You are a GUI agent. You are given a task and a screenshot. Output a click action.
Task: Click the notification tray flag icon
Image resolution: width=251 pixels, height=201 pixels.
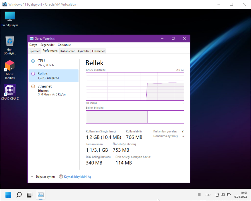pyautogui.click(x=199, y=195)
